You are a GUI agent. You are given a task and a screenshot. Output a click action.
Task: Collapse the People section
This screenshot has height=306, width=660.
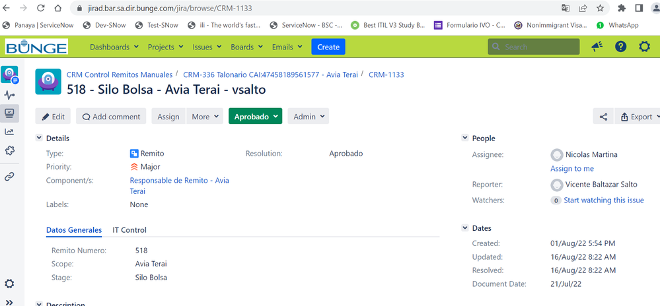465,138
